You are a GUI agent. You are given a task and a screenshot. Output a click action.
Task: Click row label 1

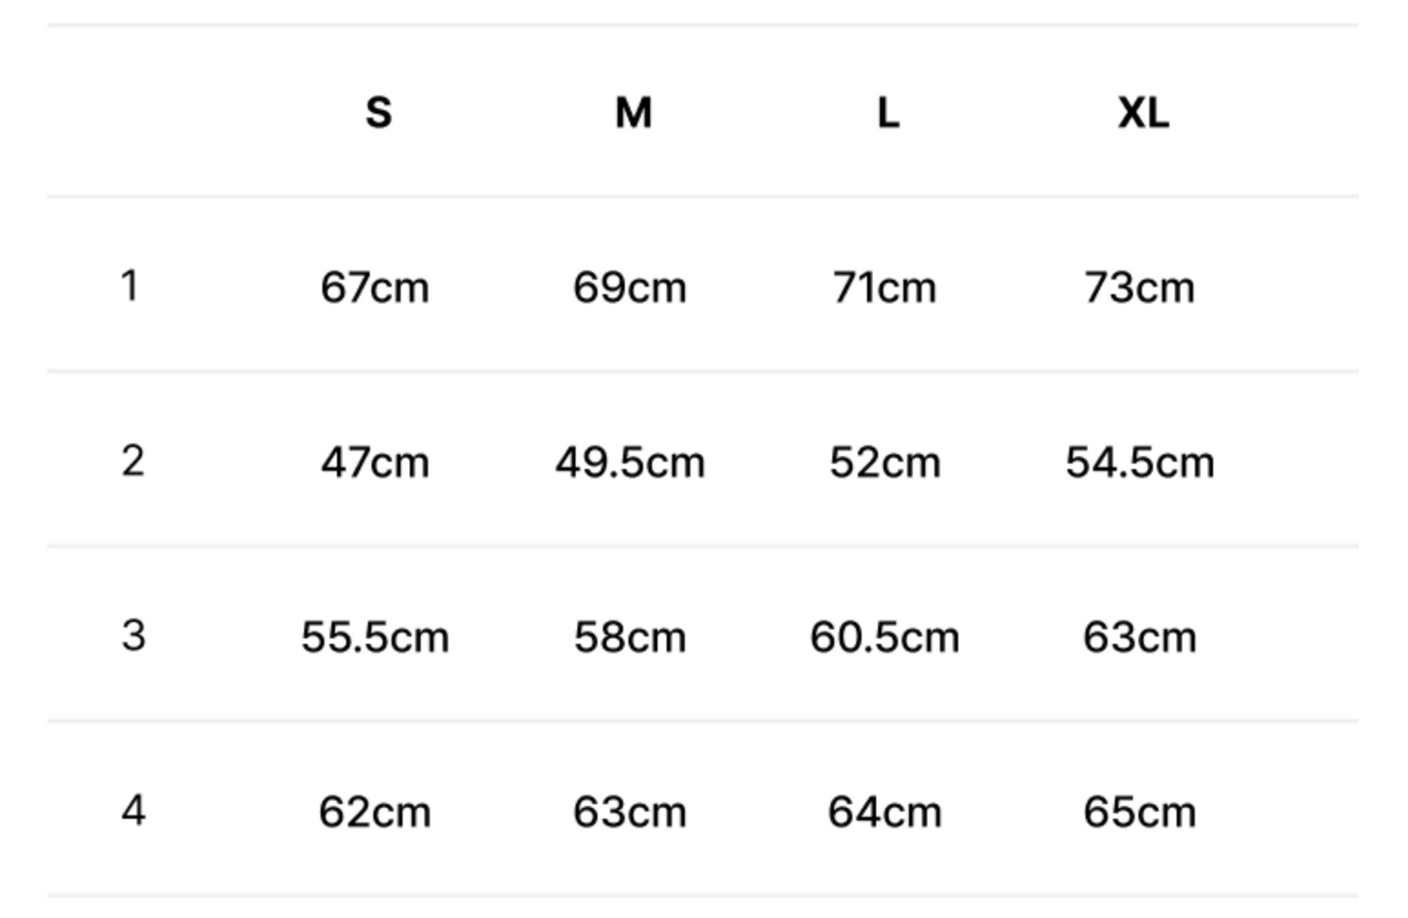pyautogui.click(x=130, y=286)
